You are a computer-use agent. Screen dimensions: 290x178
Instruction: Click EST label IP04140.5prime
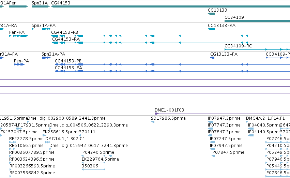pos(264,132)
